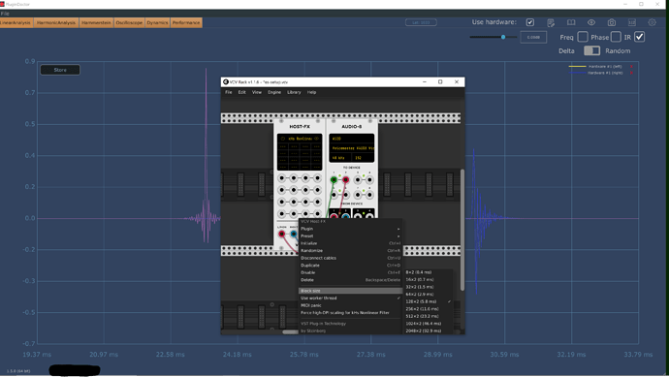Open the VCV Rack Edit menu
This screenshot has height=377, width=669.
[x=242, y=92]
